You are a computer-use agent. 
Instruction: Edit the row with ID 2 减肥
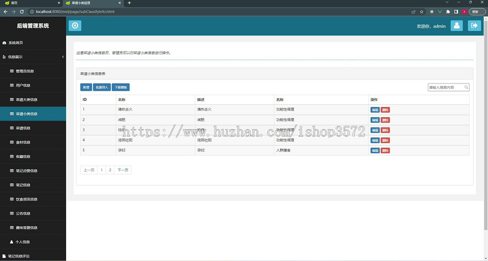click(x=375, y=120)
